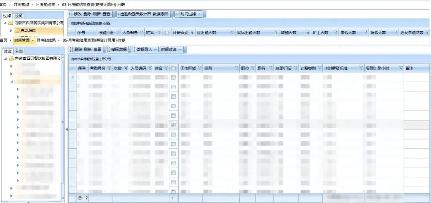Go to 首页 in the 月薪 breadcrumb
This screenshot has height=203, width=431.
[x=3, y=5]
